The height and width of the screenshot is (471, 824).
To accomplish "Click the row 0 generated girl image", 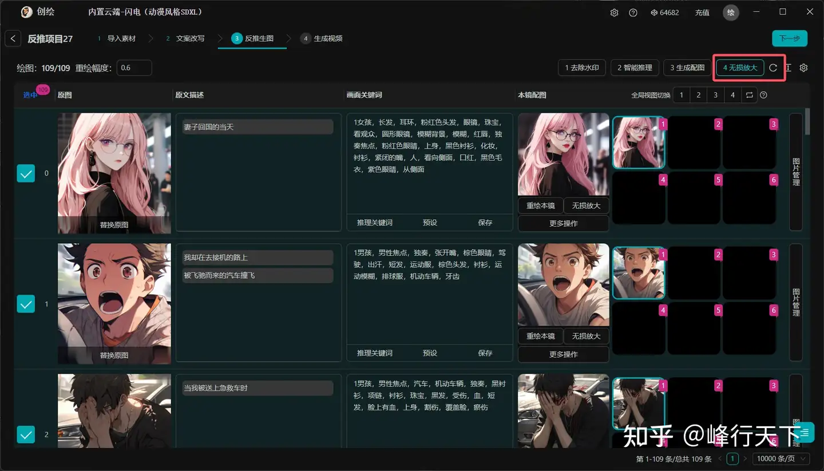I will pyautogui.click(x=564, y=155).
